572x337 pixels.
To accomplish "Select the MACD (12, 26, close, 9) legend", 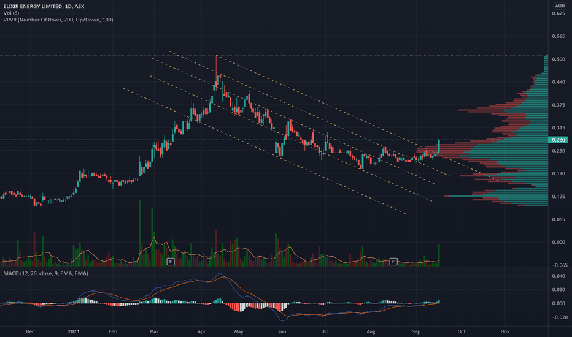I will [x=45, y=273].
